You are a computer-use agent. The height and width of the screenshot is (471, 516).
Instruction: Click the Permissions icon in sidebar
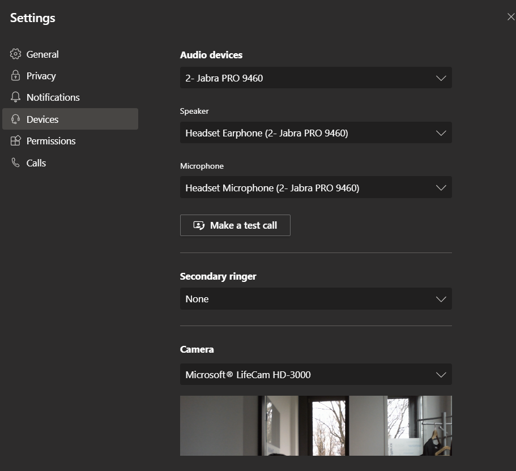tap(15, 141)
